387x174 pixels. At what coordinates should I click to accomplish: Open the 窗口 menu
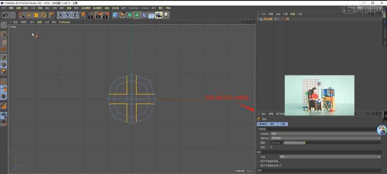coord(161,8)
